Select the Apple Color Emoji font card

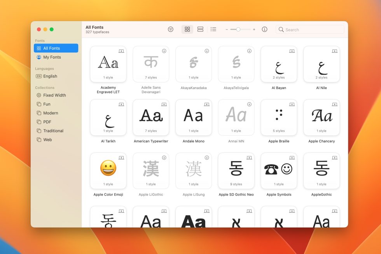[x=108, y=171]
